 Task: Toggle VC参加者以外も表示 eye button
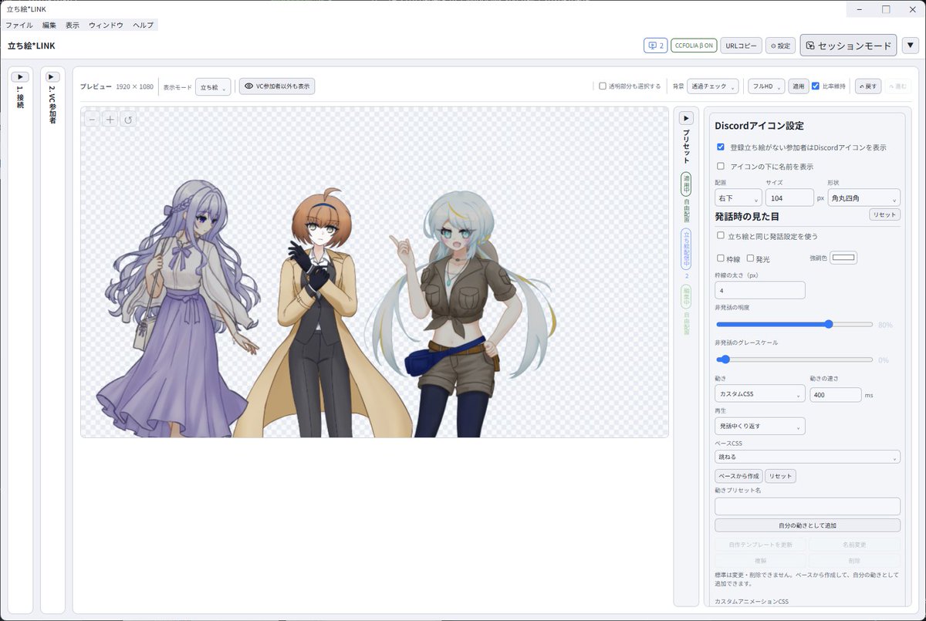point(277,86)
